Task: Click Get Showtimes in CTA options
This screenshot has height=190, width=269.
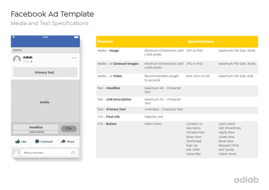Action: (x=230, y=128)
